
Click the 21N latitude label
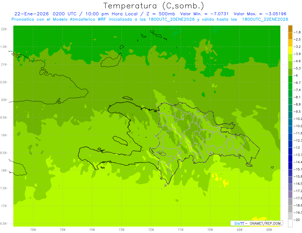click(4, 64)
